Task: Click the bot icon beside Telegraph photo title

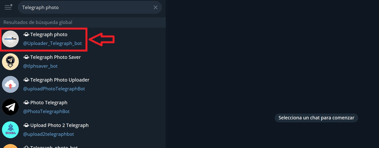Action: coord(26,35)
